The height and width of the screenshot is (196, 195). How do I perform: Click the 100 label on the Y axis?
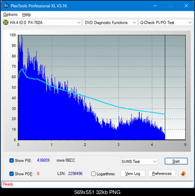13,35
